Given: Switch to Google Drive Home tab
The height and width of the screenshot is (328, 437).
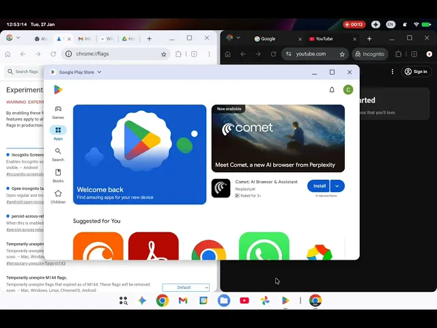Looking at the screenshot, I should click(x=128, y=39).
